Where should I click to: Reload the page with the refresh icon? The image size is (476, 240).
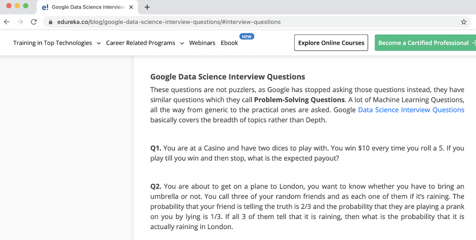(x=34, y=22)
